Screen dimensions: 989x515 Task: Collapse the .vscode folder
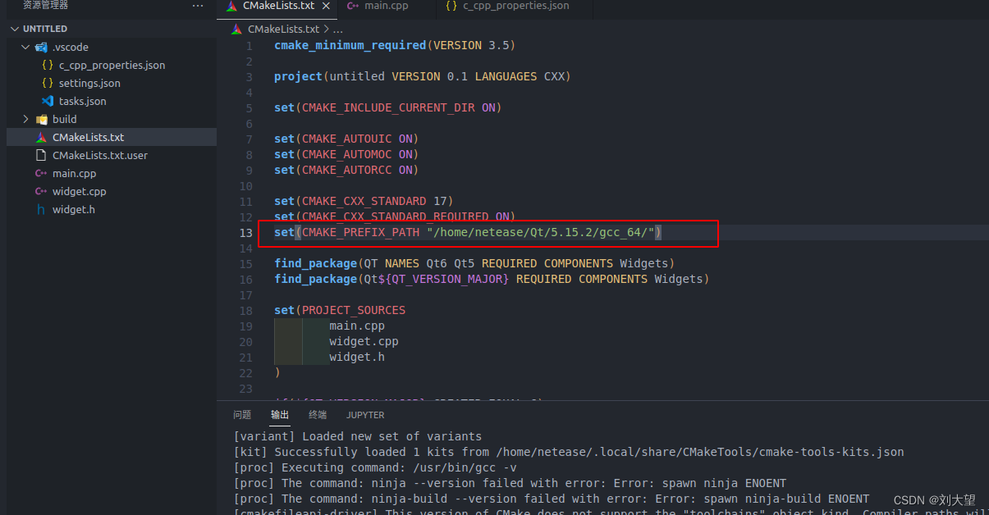25,47
